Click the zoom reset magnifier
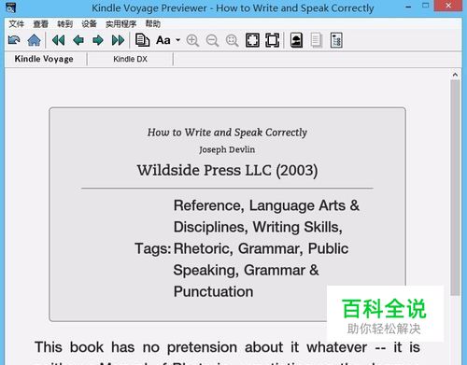The image size is (467, 365). pos(233,41)
